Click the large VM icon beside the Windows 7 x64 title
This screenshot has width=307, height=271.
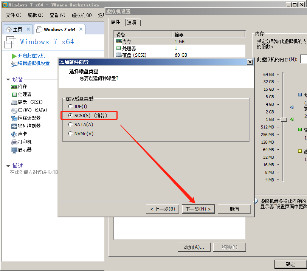pos(10,42)
